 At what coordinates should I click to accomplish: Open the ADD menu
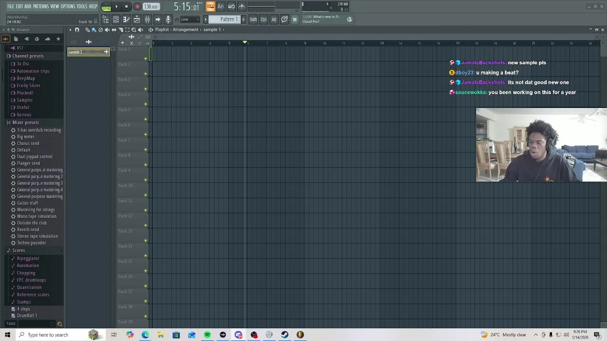[28, 7]
